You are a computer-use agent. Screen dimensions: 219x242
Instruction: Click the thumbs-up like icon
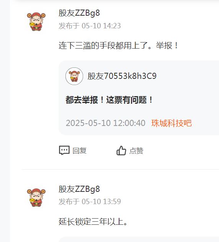coord(121,150)
